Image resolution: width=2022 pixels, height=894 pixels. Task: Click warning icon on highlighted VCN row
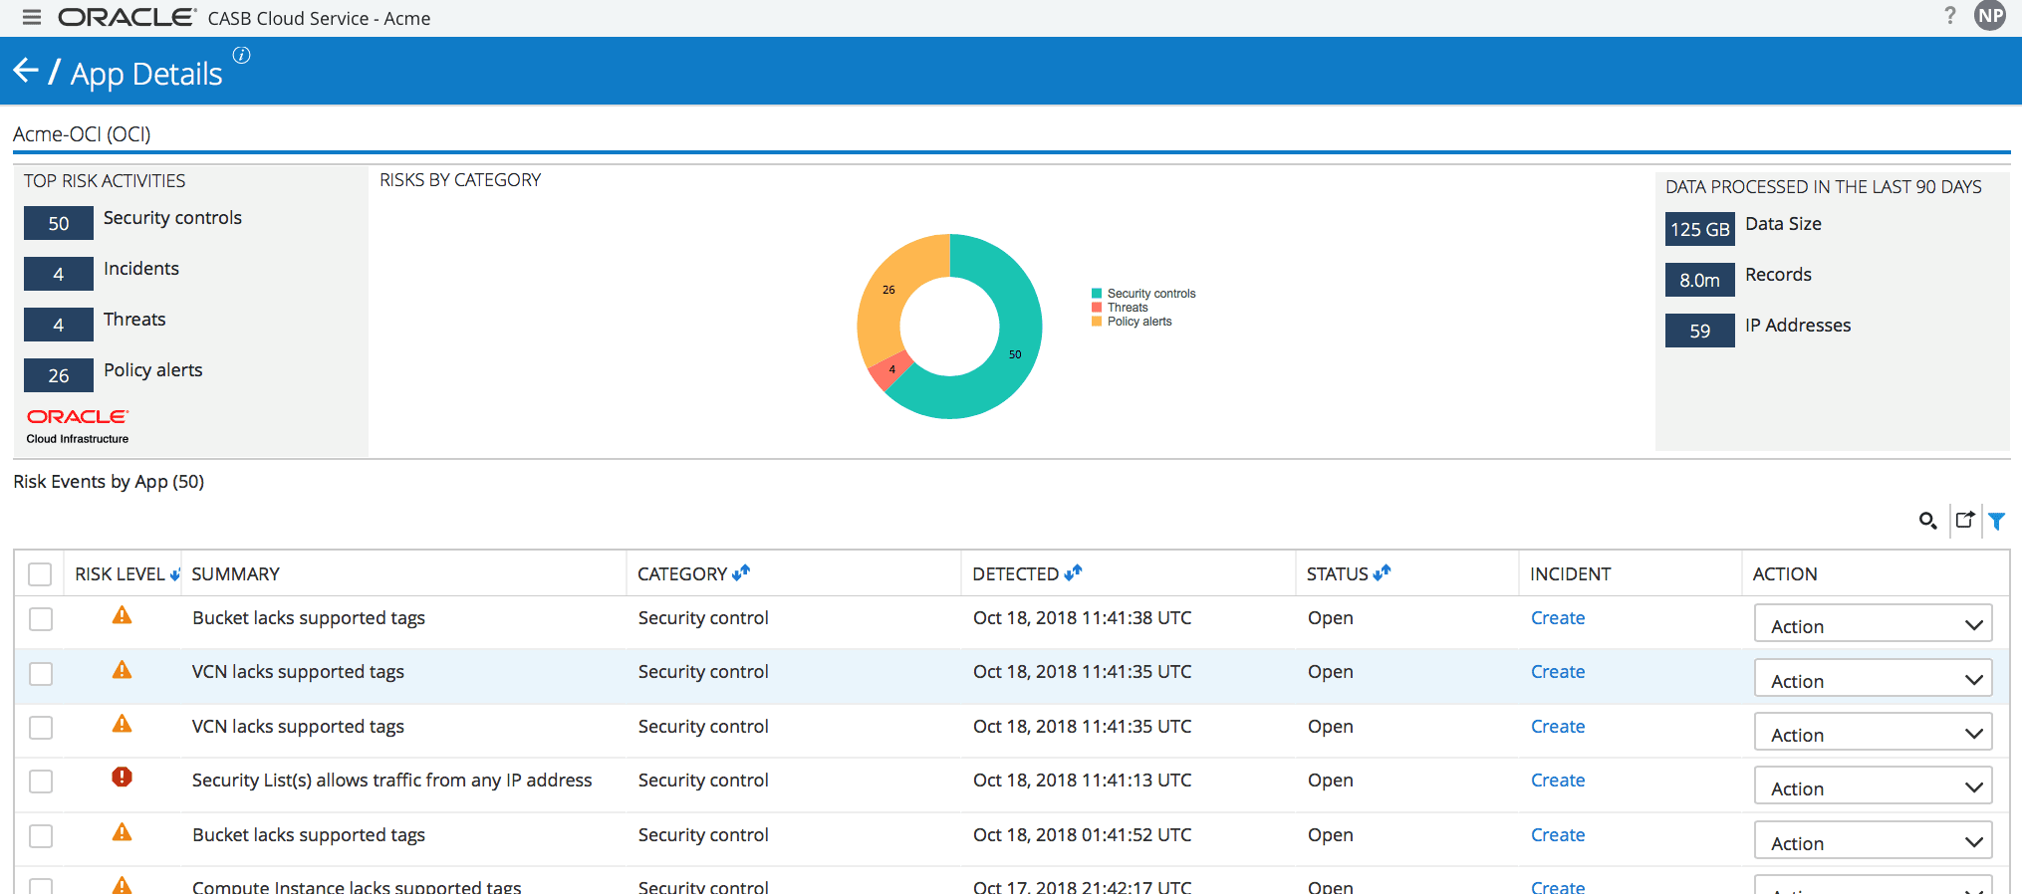click(122, 670)
